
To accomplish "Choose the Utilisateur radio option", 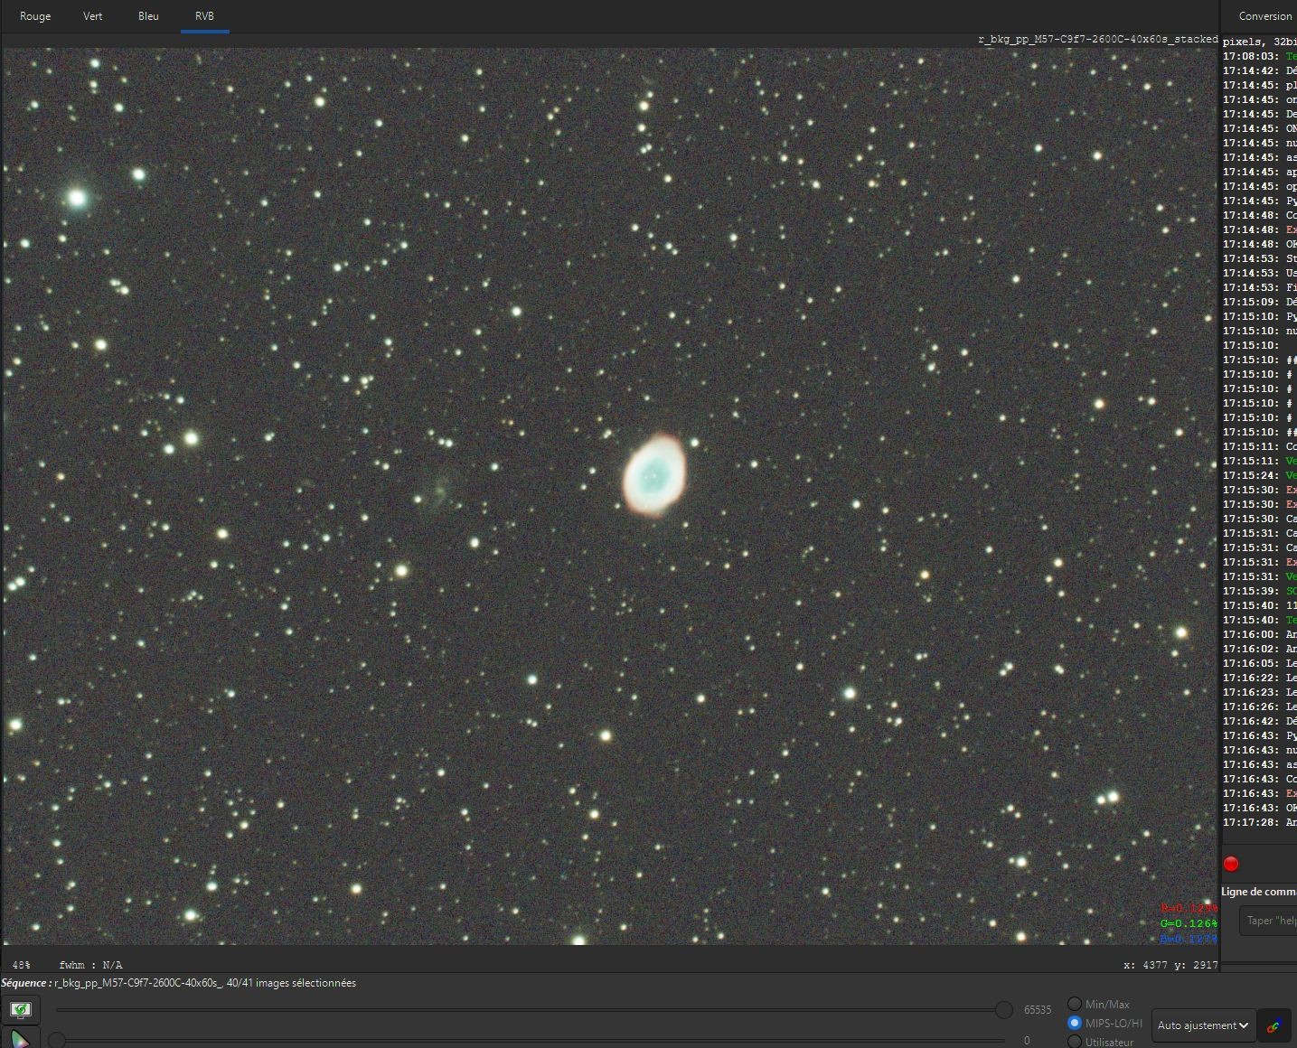I will (1075, 1042).
